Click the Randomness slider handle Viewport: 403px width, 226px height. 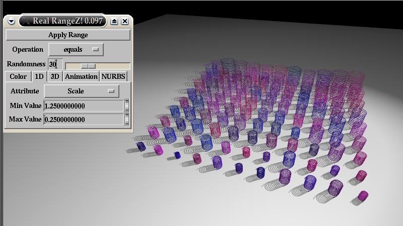tap(88, 66)
